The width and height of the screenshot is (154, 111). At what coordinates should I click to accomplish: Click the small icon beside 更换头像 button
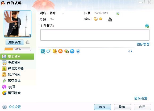pyautogui.click(x=28, y=42)
